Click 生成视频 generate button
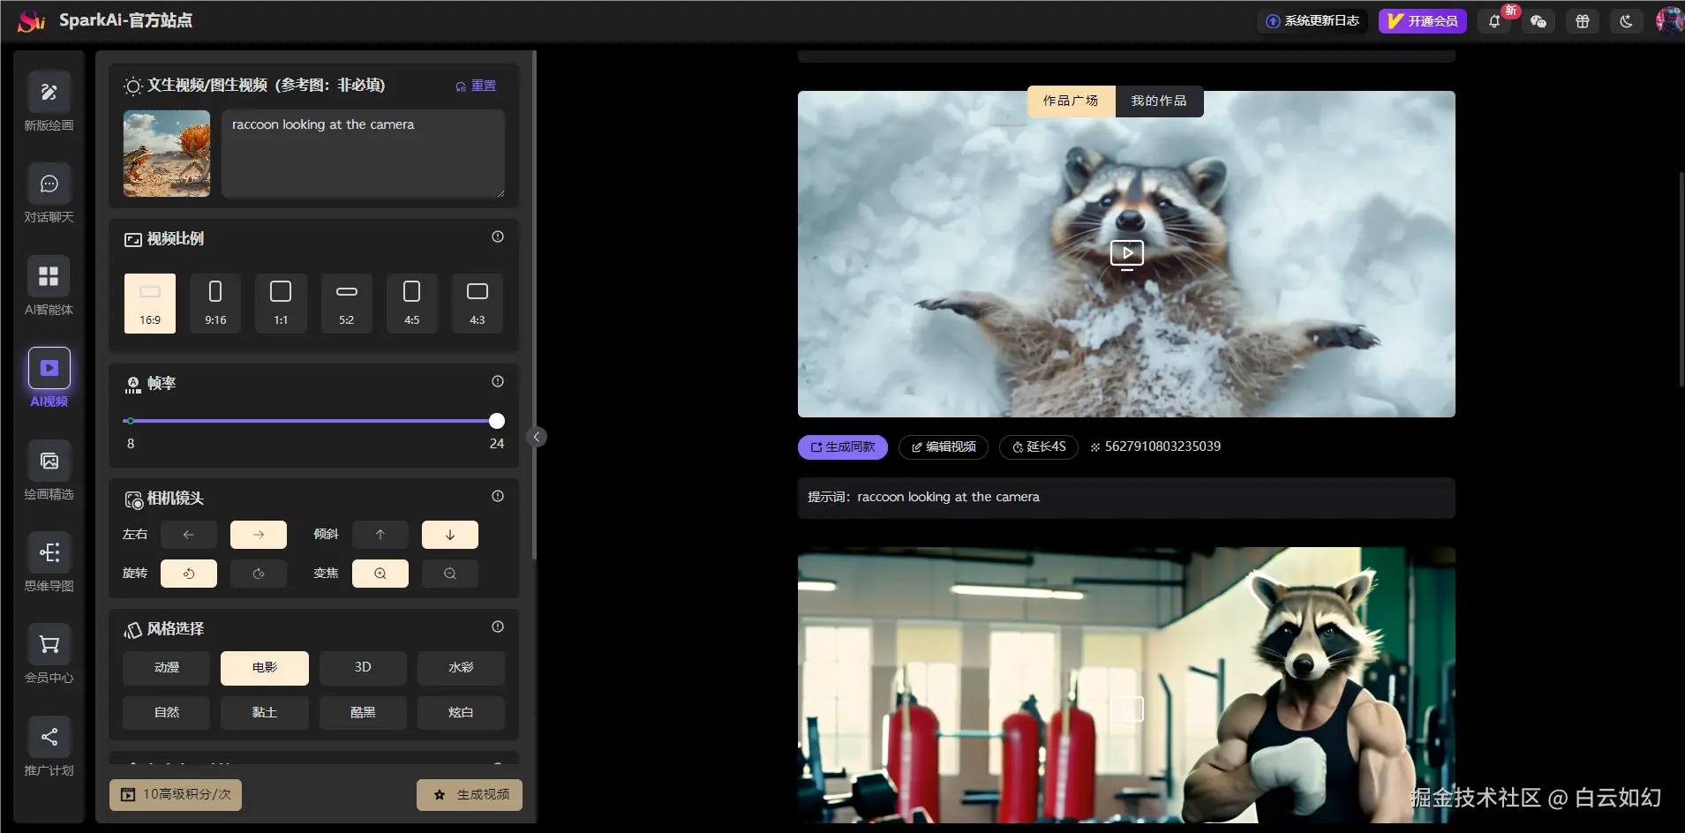 [470, 795]
